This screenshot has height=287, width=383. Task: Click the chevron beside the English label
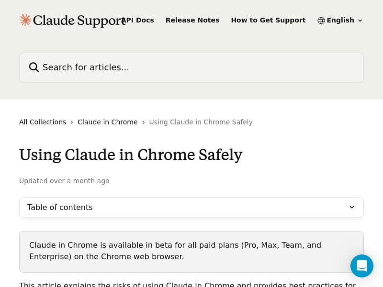(x=360, y=21)
